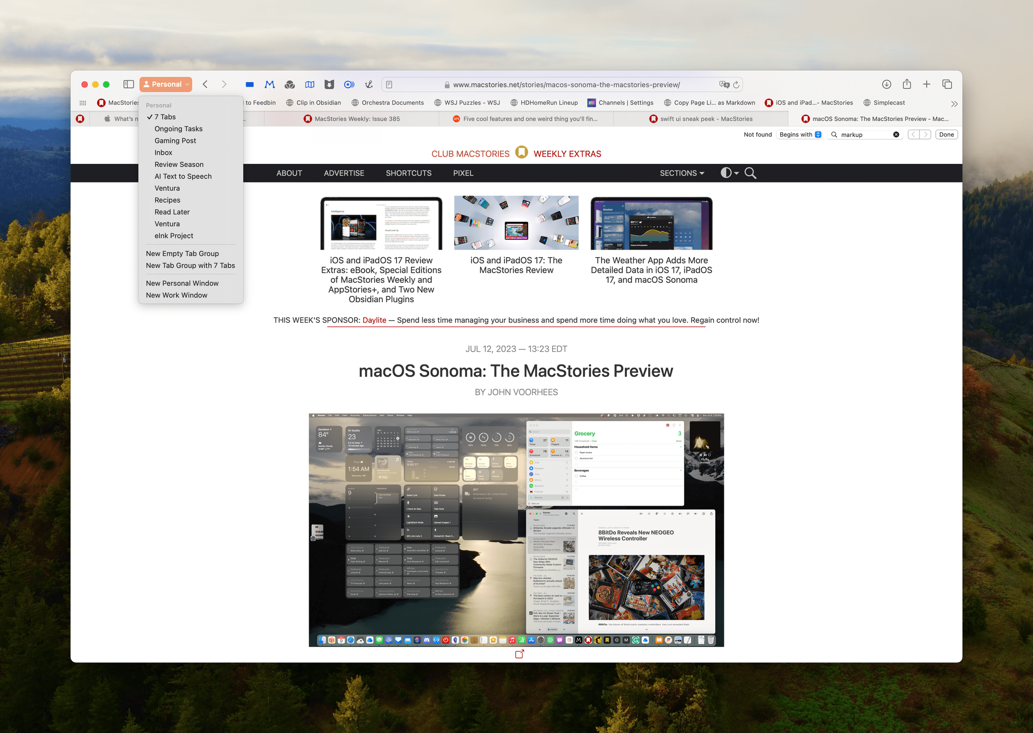Viewport: 1033px width, 733px height.
Task: Click the SHORTCUTS navigation tab
Action: (409, 173)
